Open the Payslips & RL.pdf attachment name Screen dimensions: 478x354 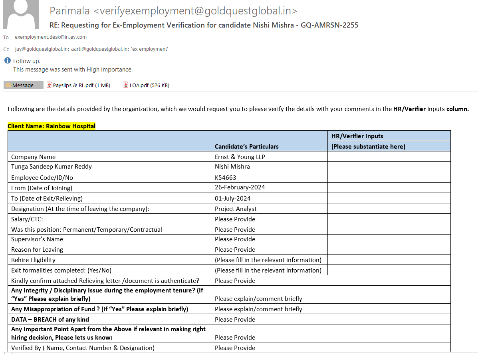(81, 85)
